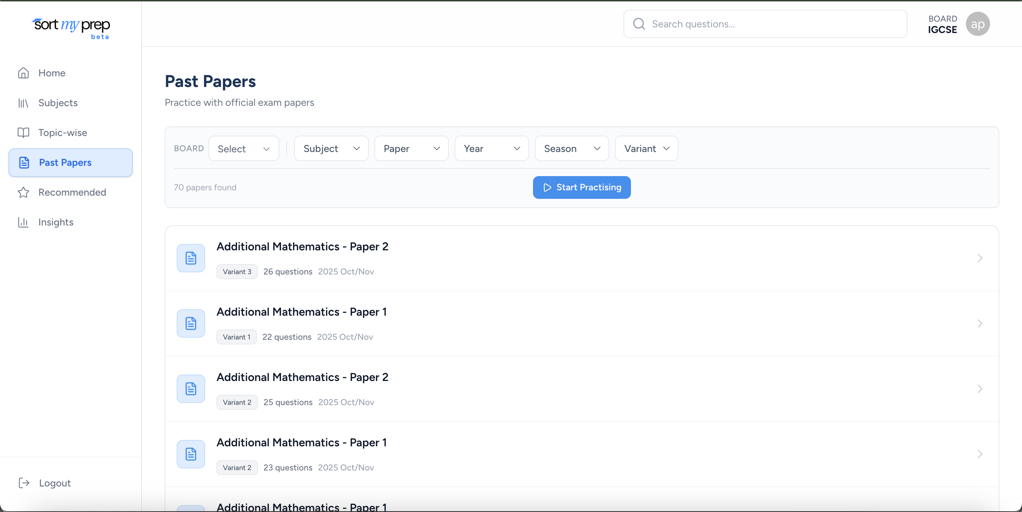Select the Past Papers document icon
The image size is (1022, 512).
pyautogui.click(x=24, y=162)
